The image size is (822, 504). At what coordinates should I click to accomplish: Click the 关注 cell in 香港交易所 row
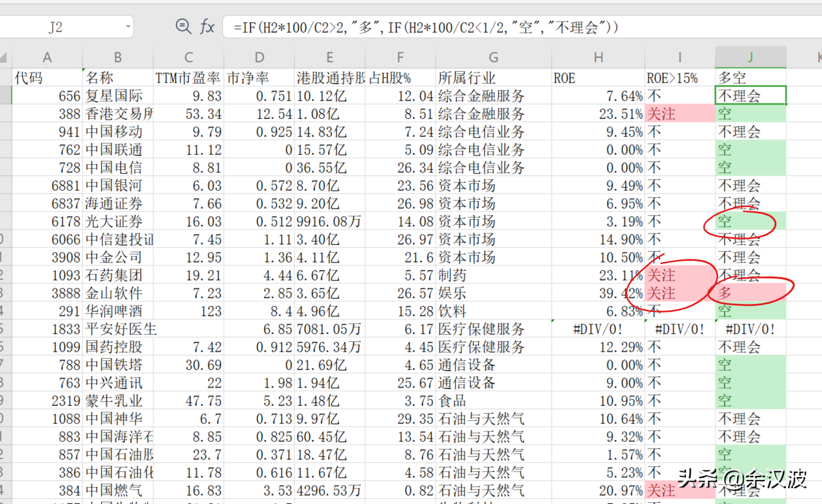(x=680, y=114)
